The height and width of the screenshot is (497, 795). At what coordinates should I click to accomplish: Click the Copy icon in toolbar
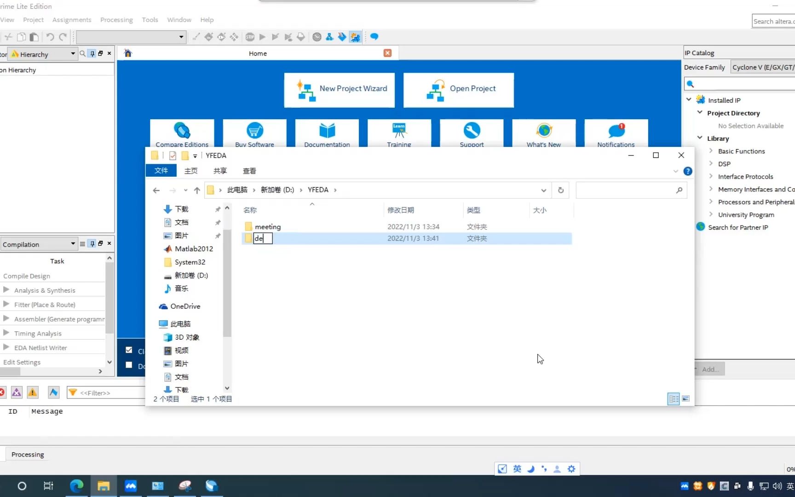coord(21,37)
